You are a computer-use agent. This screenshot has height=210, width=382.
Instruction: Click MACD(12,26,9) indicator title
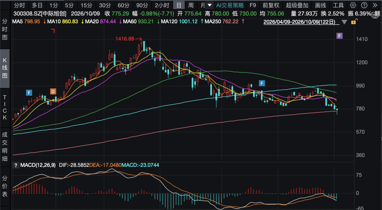coord(38,165)
